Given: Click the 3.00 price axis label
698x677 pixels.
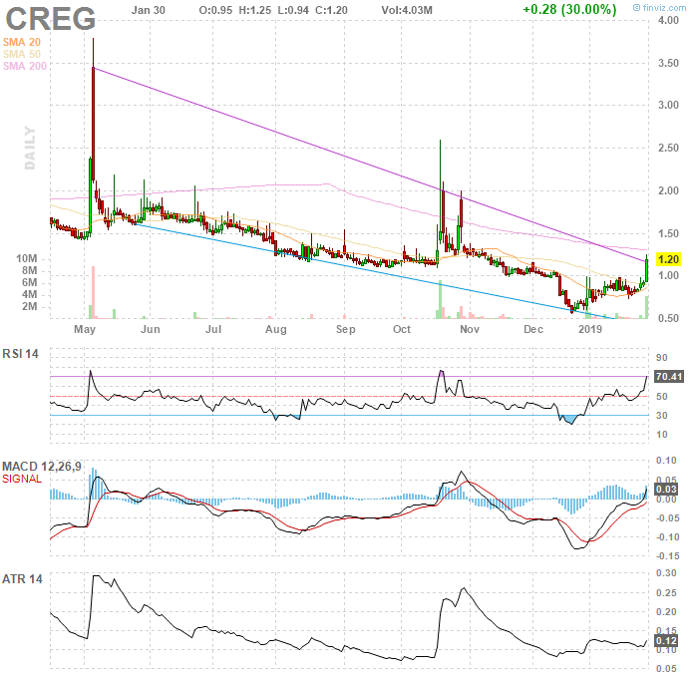Looking at the screenshot, I should pyautogui.click(x=668, y=105).
